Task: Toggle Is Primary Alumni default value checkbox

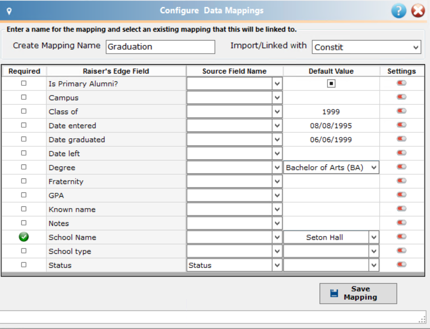Action: pos(331,83)
